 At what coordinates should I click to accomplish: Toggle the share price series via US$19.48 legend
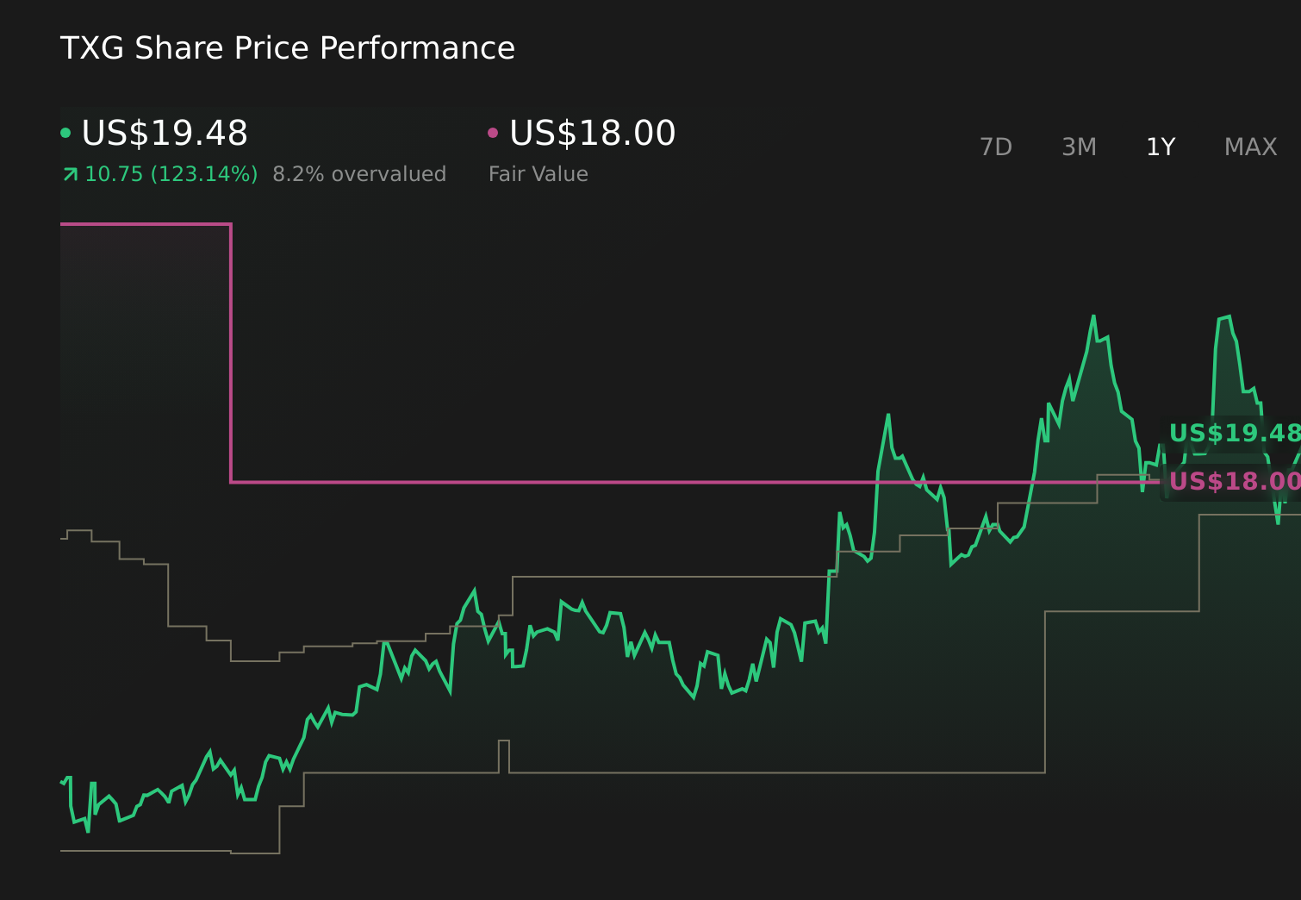coord(164,134)
